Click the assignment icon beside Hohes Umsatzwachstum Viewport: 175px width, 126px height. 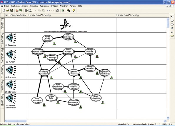tap(54, 43)
